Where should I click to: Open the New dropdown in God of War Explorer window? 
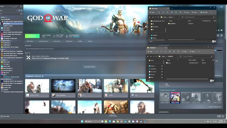[x=152, y=12]
